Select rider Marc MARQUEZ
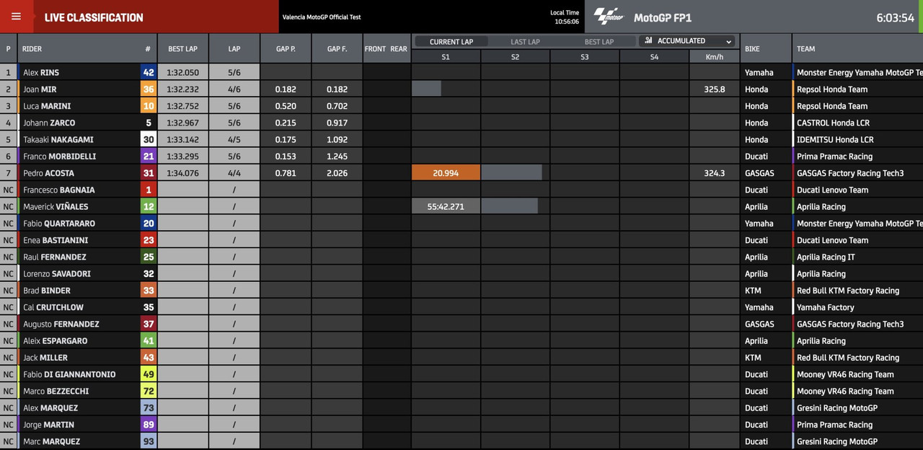 pos(52,441)
